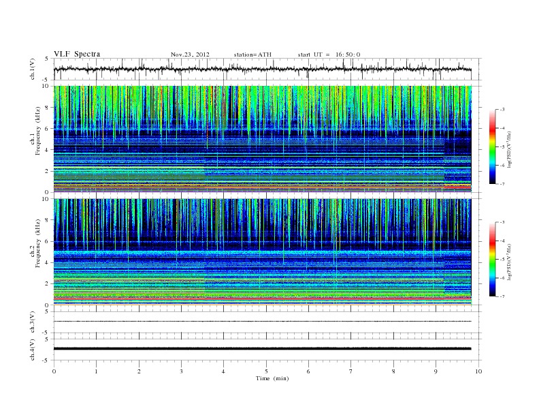The height and width of the screenshot is (417, 539).
Task: Select the "start UT = 16:50:0" header text
Action: point(329,55)
